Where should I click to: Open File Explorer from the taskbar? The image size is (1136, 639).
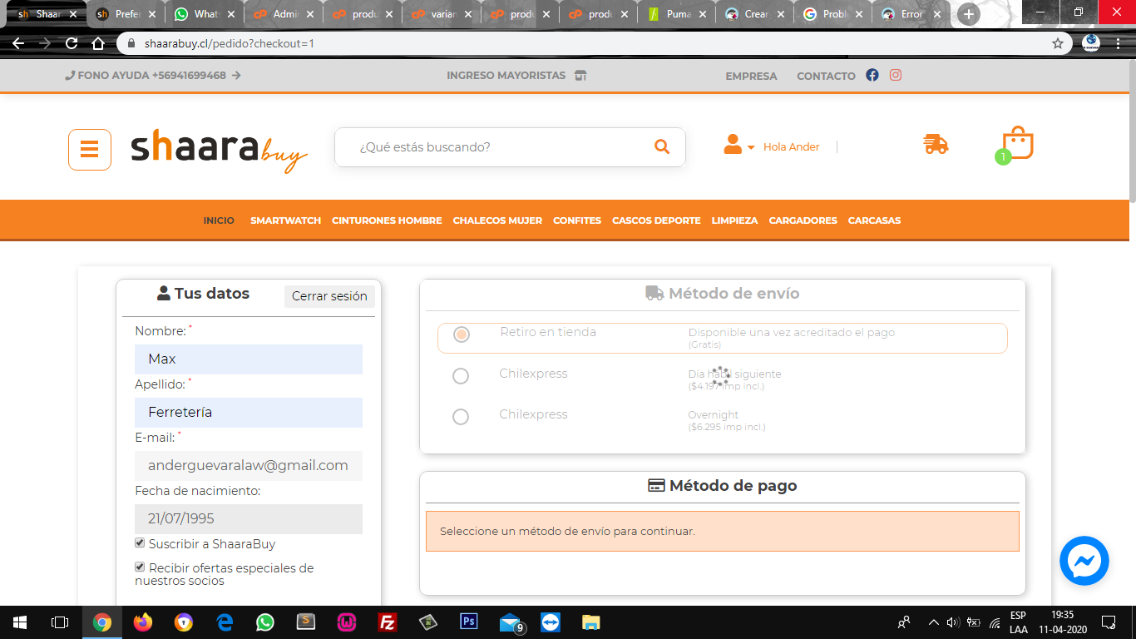tap(590, 622)
